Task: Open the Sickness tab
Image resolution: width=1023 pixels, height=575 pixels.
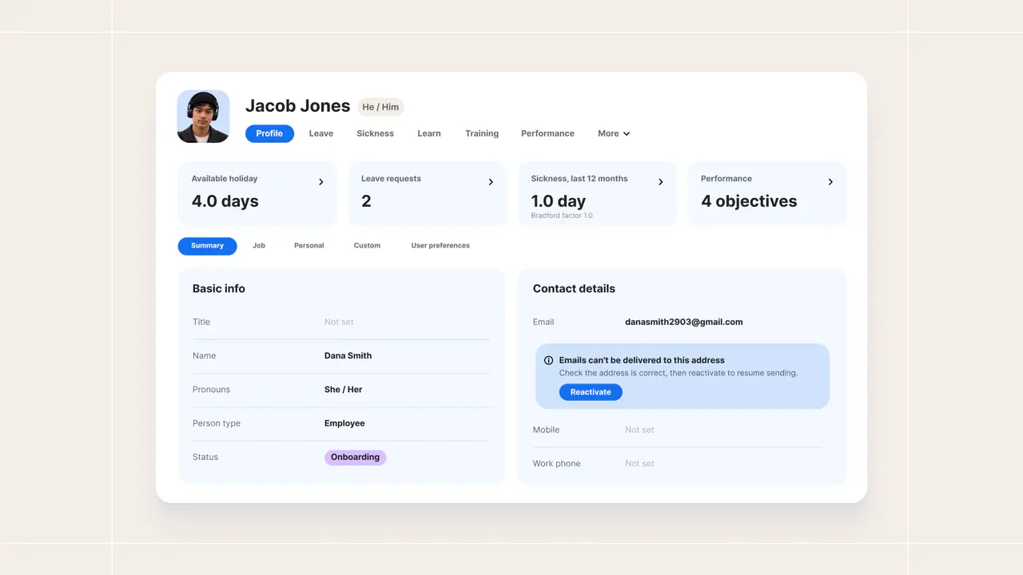Action: click(375, 133)
